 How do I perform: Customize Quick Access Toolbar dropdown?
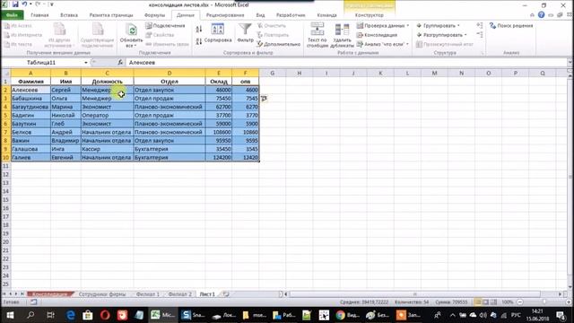click(52, 4)
